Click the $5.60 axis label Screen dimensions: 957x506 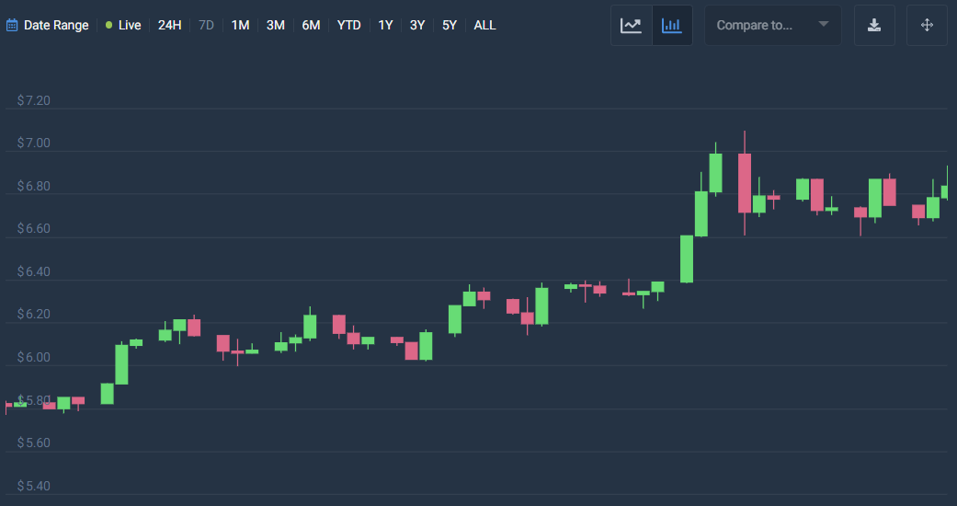[x=34, y=443]
